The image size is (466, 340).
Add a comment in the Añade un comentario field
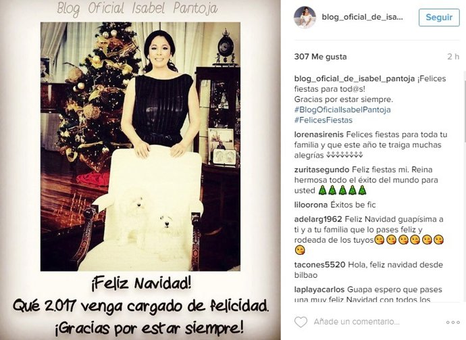[357, 322]
